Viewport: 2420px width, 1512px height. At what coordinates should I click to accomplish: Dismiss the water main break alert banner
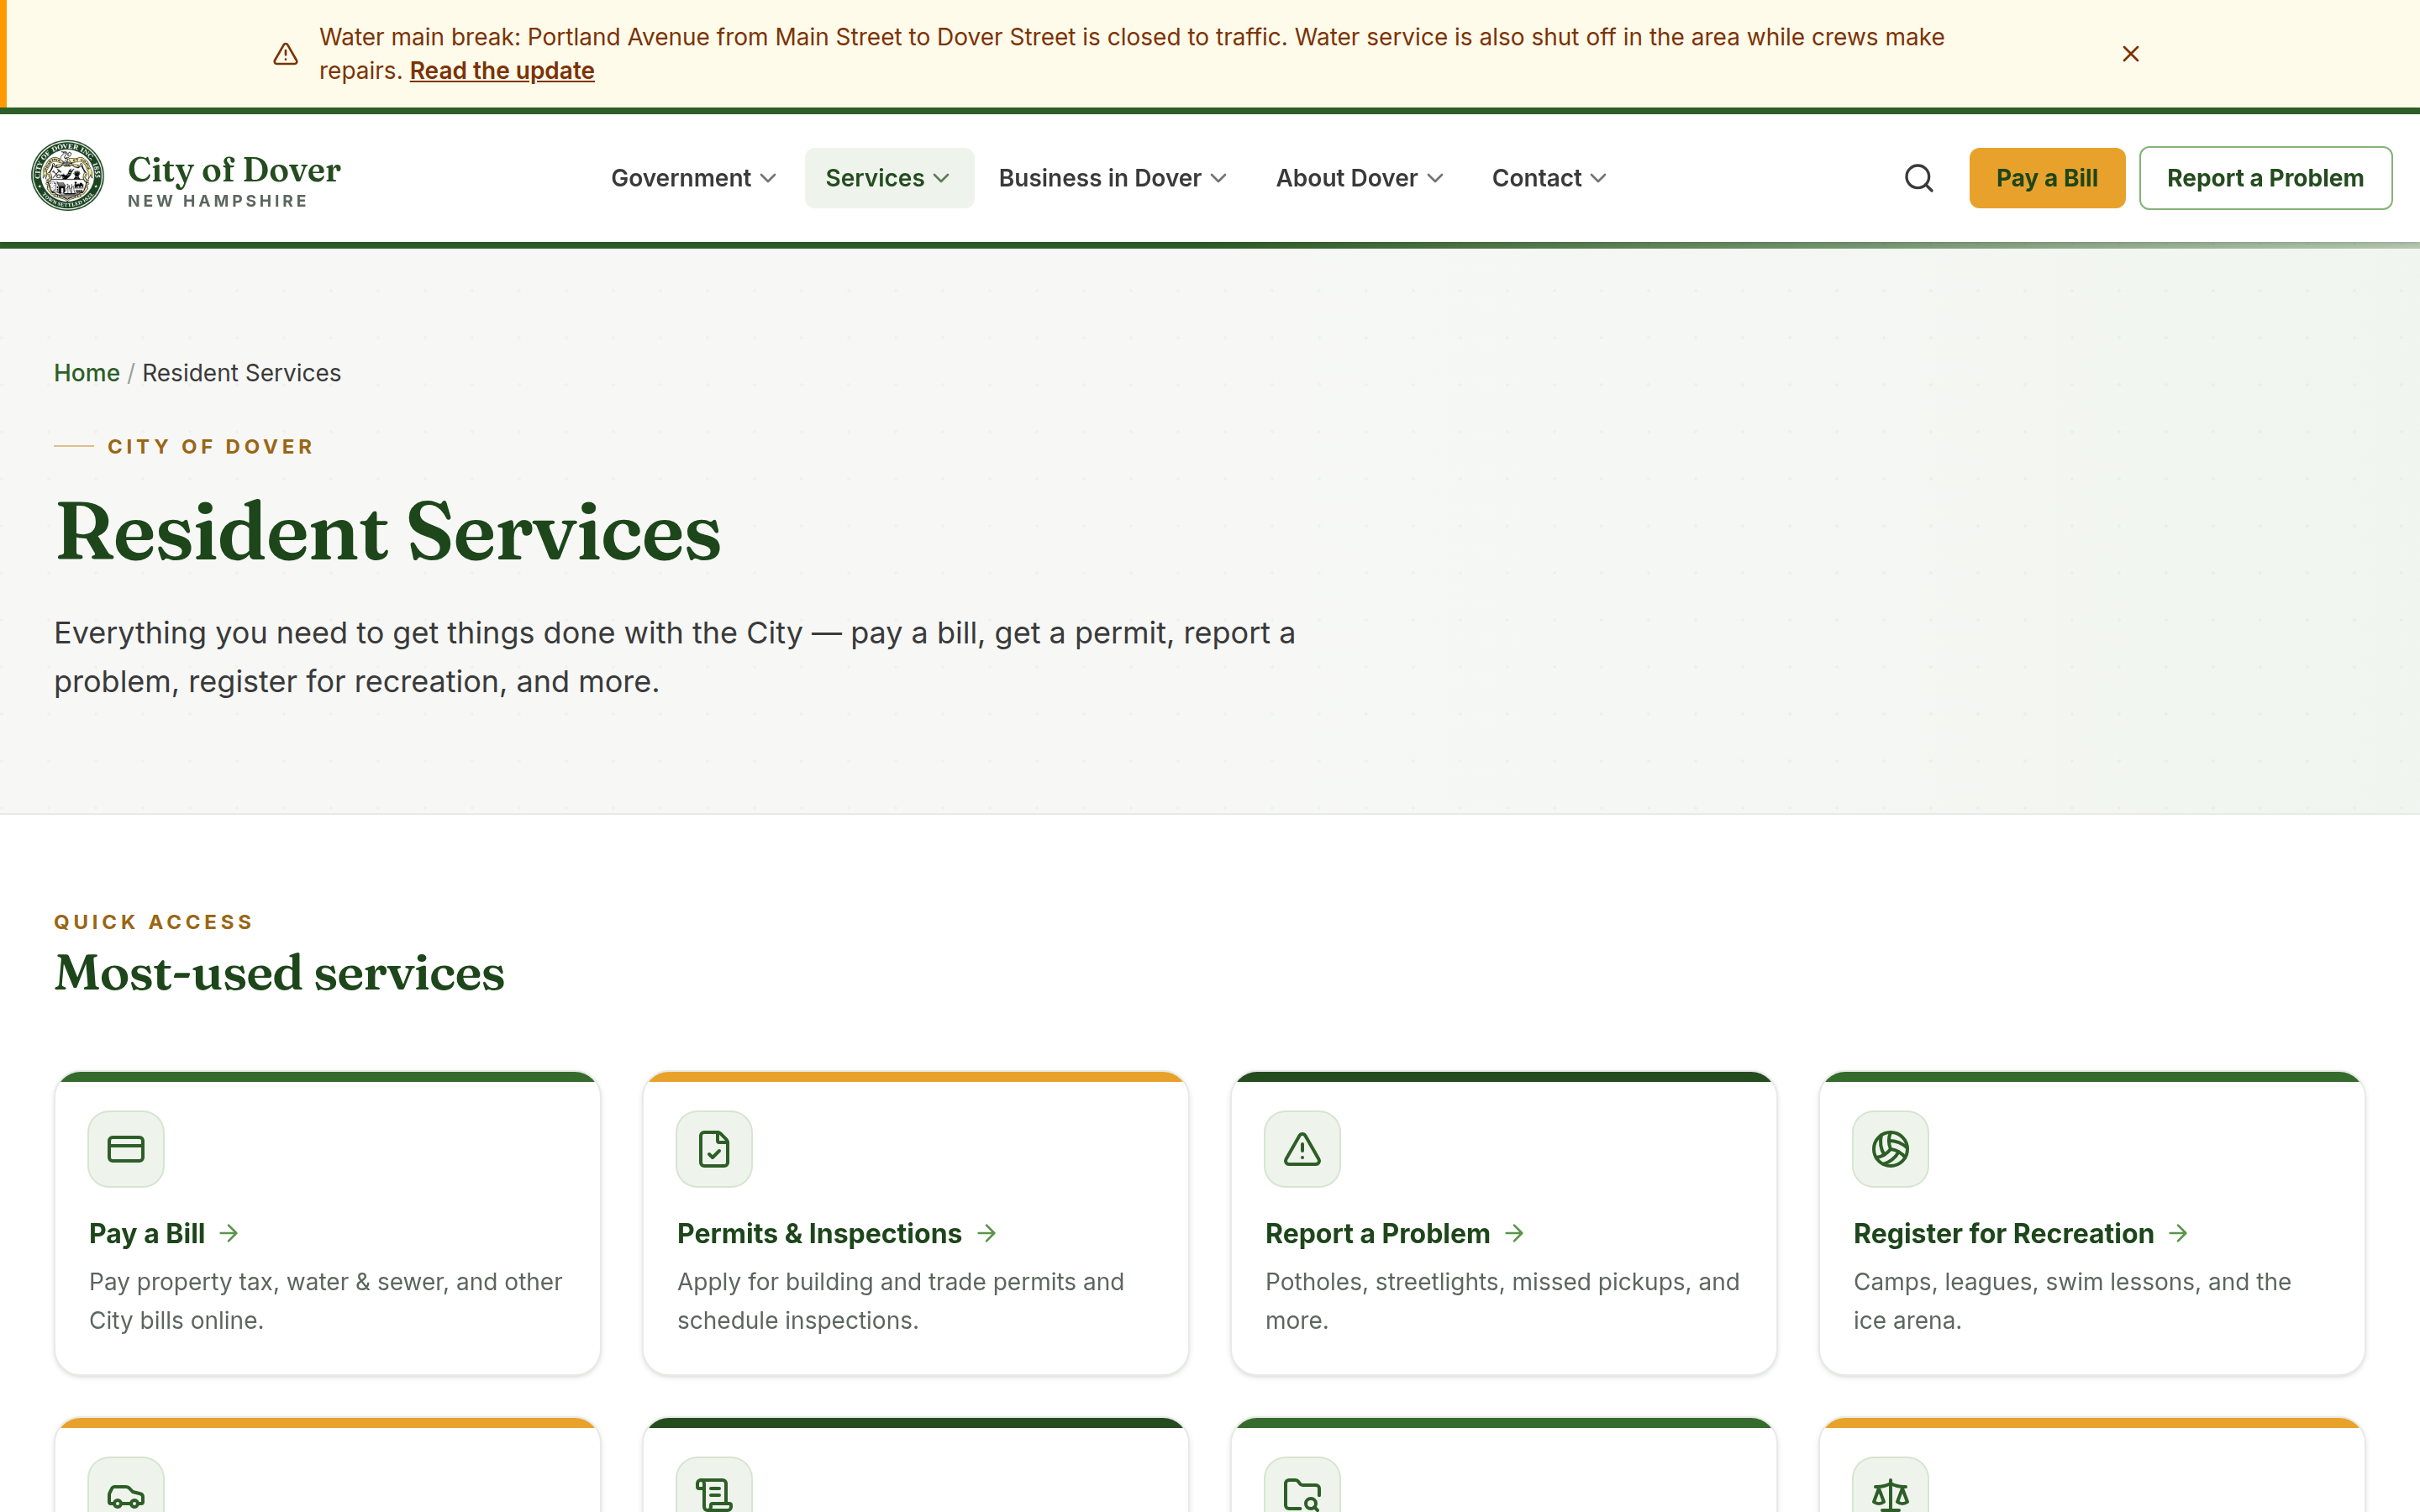2130,54
